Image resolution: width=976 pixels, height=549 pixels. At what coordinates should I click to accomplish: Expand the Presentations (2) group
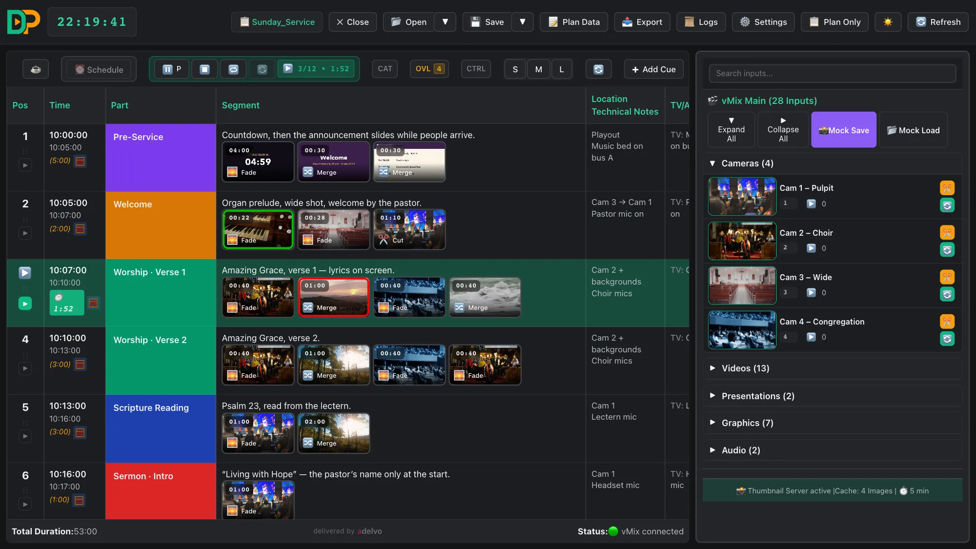(x=833, y=396)
